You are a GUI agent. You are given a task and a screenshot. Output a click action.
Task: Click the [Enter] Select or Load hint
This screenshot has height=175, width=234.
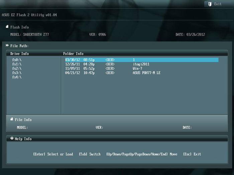[53, 154]
